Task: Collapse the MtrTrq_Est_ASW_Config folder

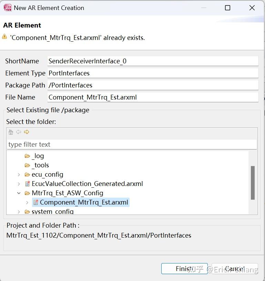Action: tap(19, 193)
